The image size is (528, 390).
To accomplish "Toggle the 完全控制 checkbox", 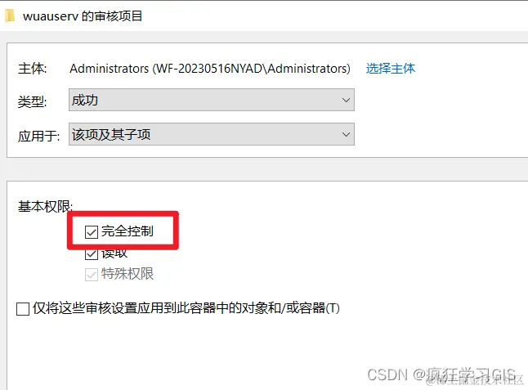I will (x=92, y=231).
